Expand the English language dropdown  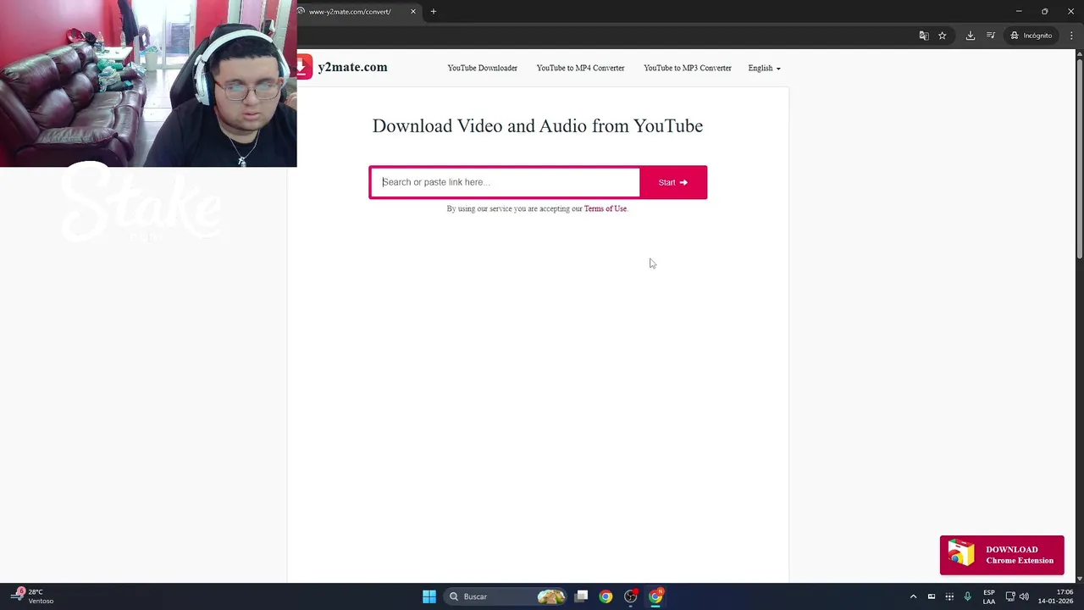pos(764,68)
